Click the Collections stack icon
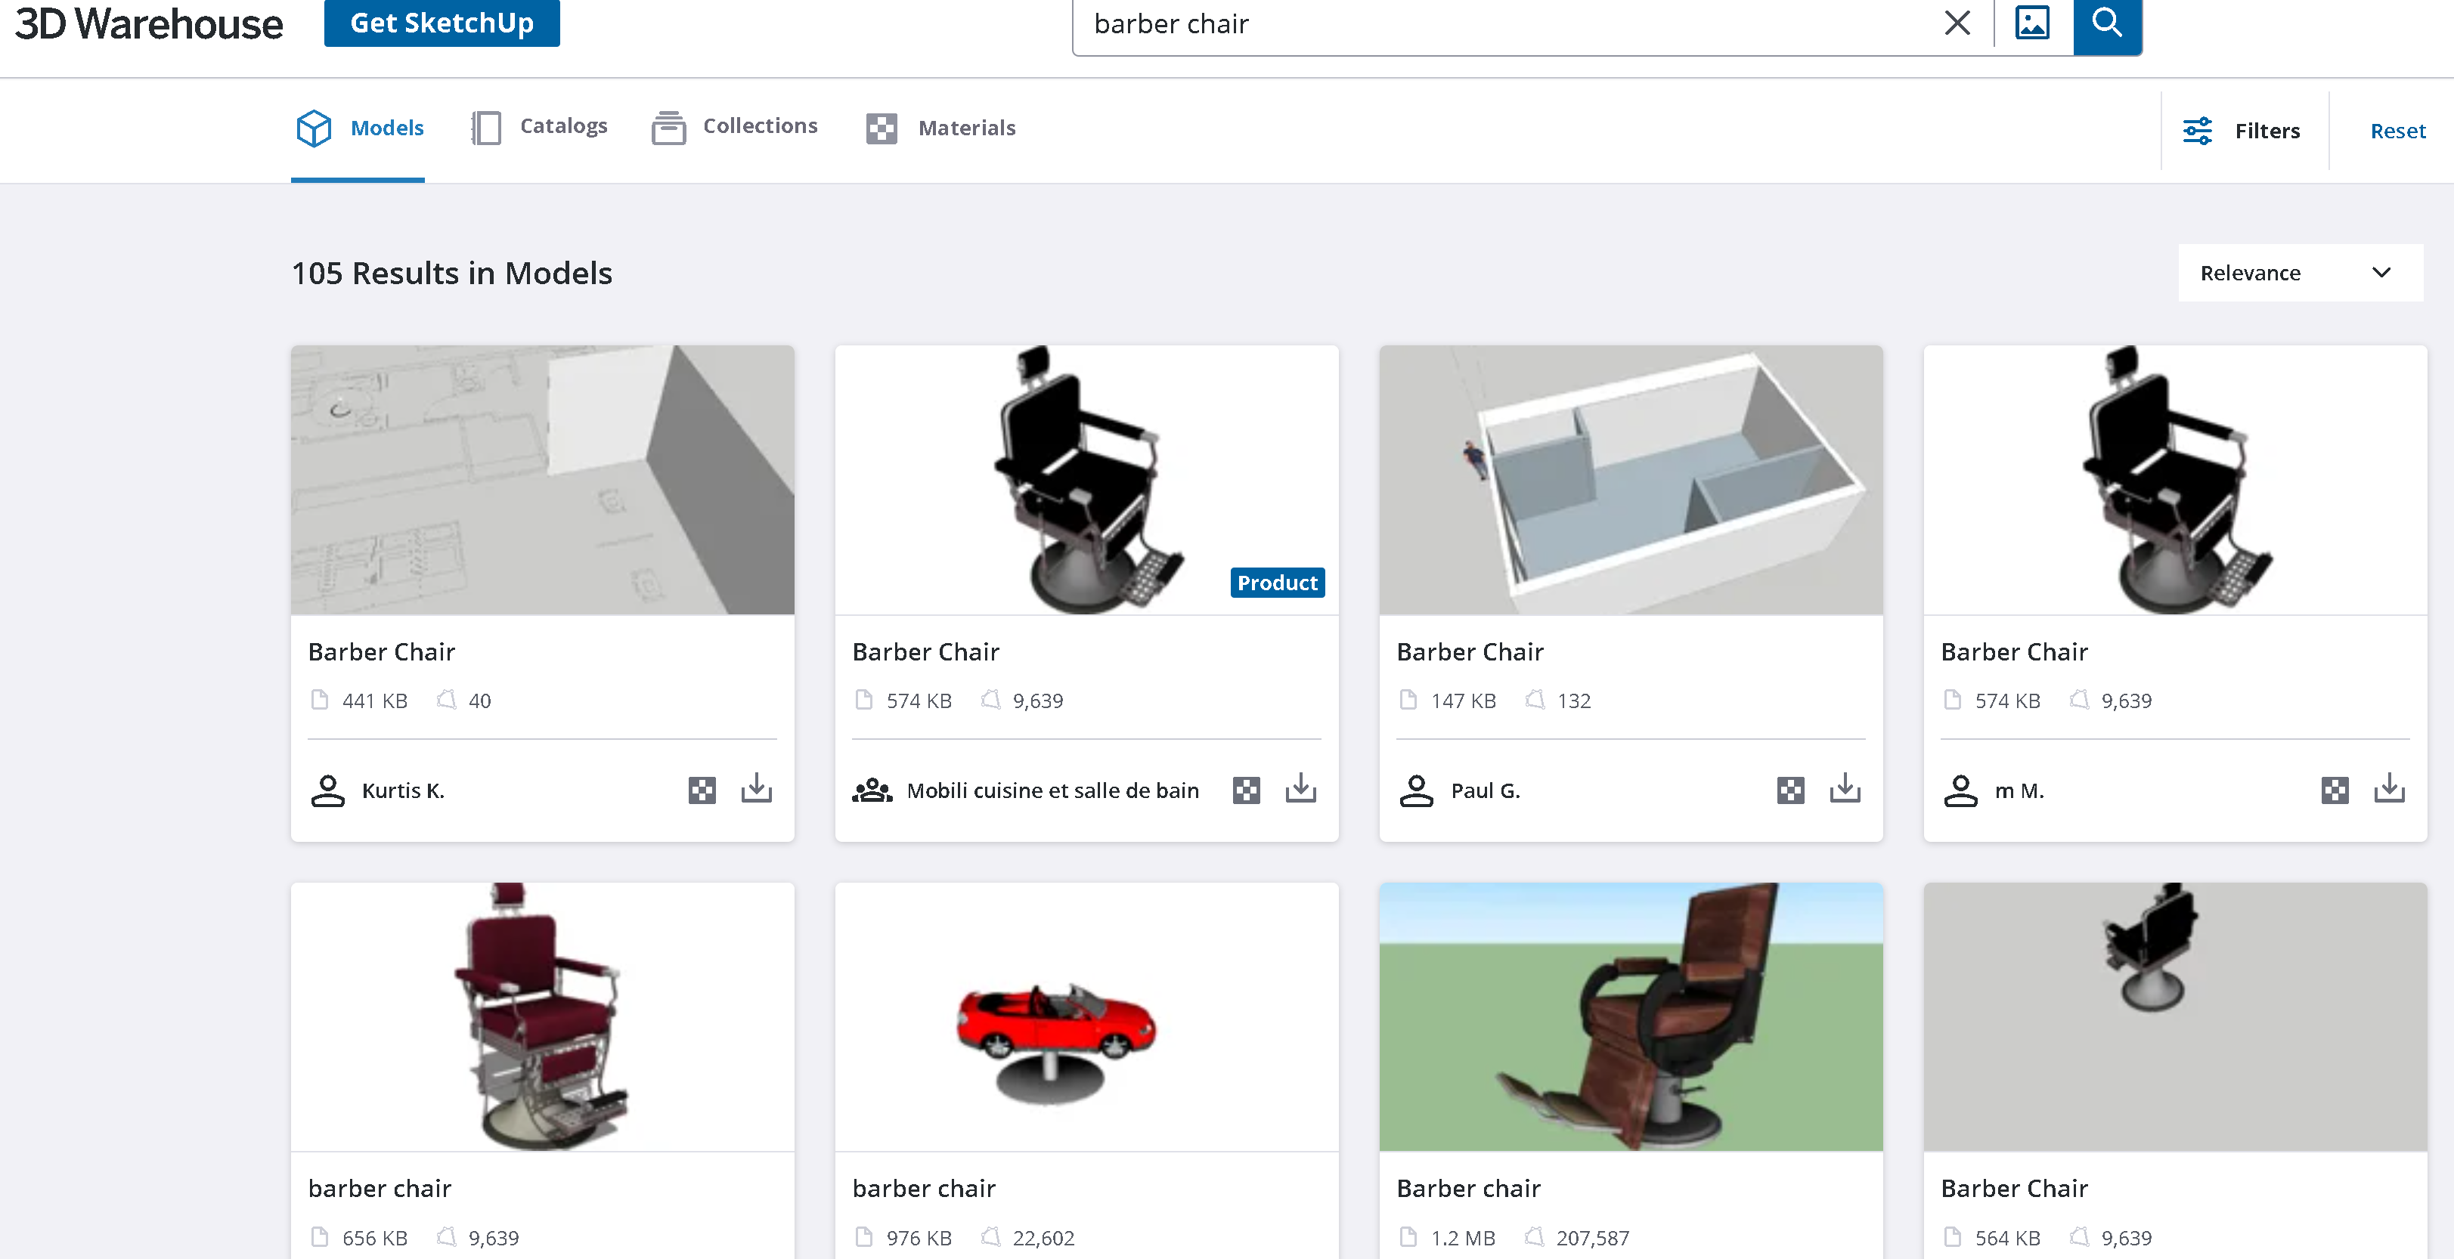Image resolution: width=2454 pixels, height=1259 pixels. (x=669, y=128)
